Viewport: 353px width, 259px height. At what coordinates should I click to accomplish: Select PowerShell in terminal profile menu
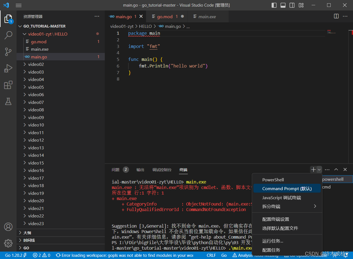point(287,180)
